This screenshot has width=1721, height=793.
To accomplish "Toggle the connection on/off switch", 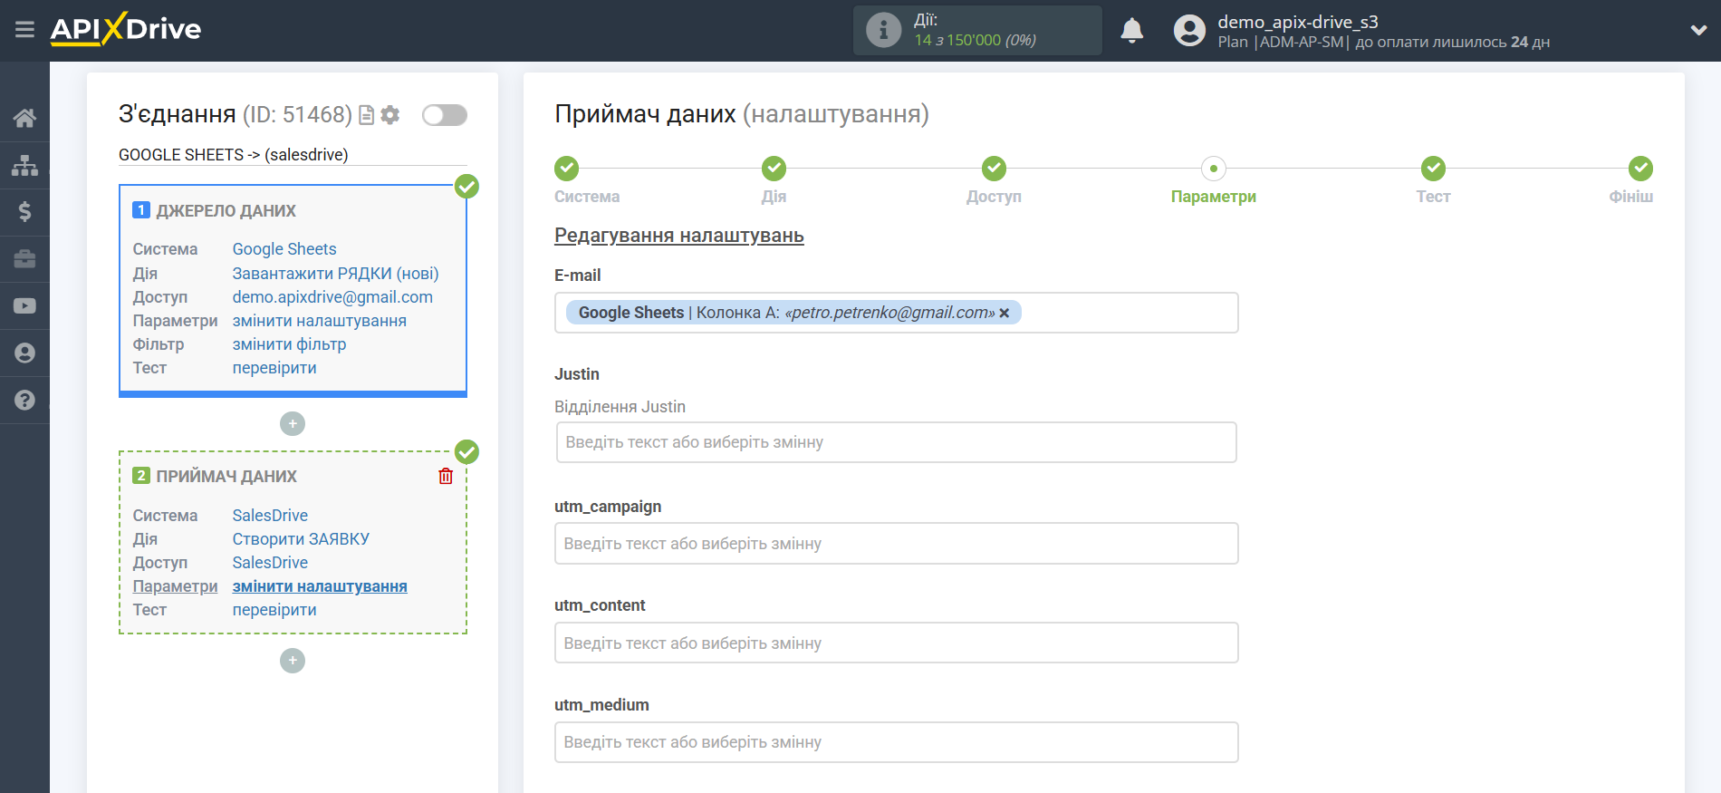I will coord(445,115).
